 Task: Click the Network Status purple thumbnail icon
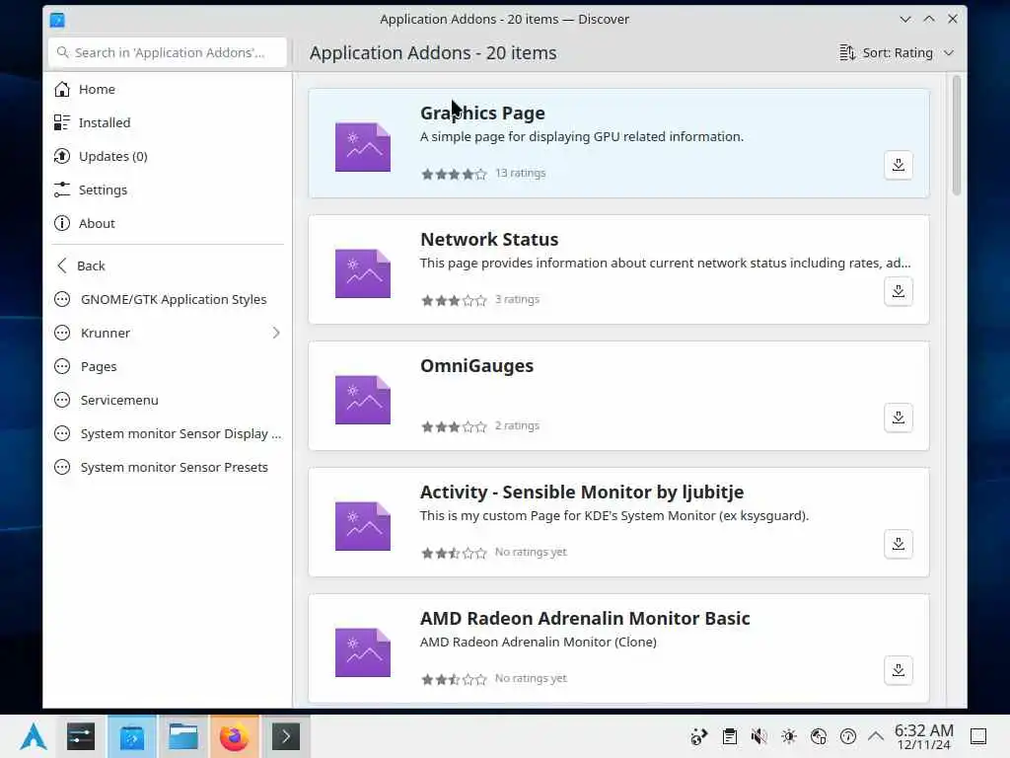pos(363,273)
